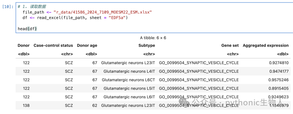Click the value 0.8915405
The height and width of the screenshot is (114, 293).
(x=279, y=89)
